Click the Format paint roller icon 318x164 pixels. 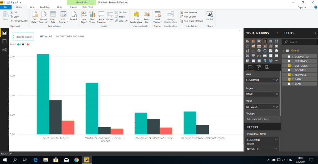tap(258, 67)
